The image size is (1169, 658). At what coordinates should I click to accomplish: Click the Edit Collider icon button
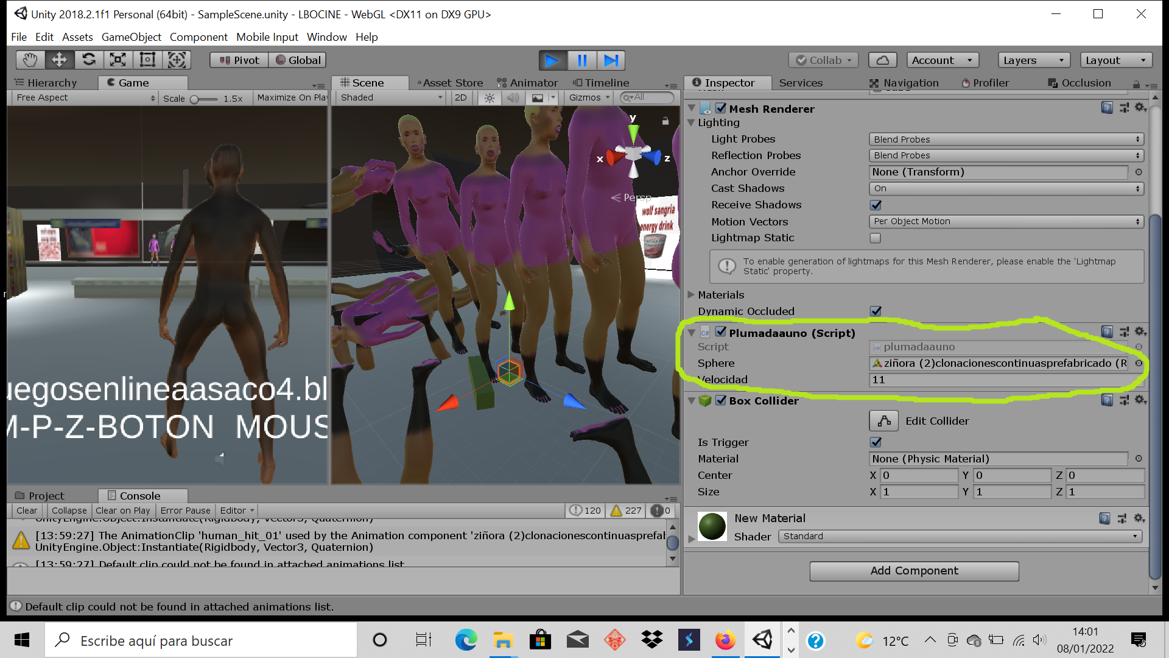coord(884,421)
